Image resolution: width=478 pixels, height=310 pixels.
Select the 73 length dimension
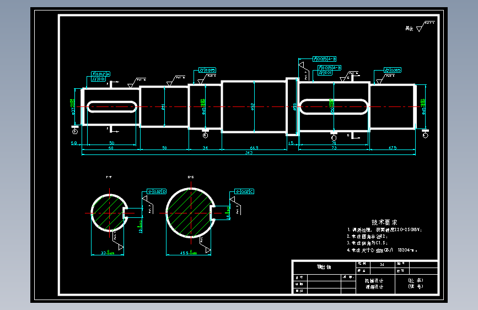(334, 148)
